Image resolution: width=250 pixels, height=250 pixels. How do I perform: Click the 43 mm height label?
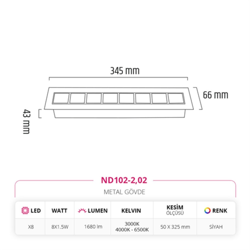pos(26,121)
